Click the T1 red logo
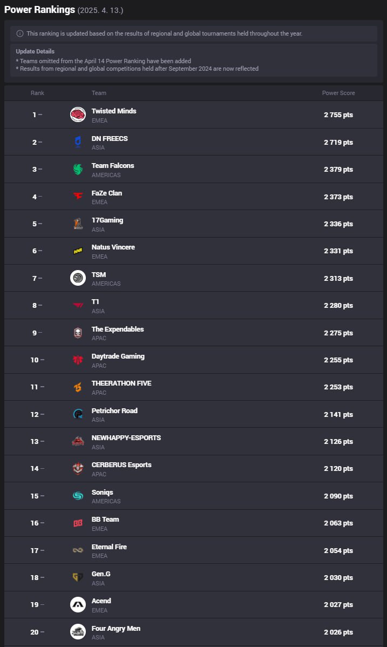 click(78, 305)
